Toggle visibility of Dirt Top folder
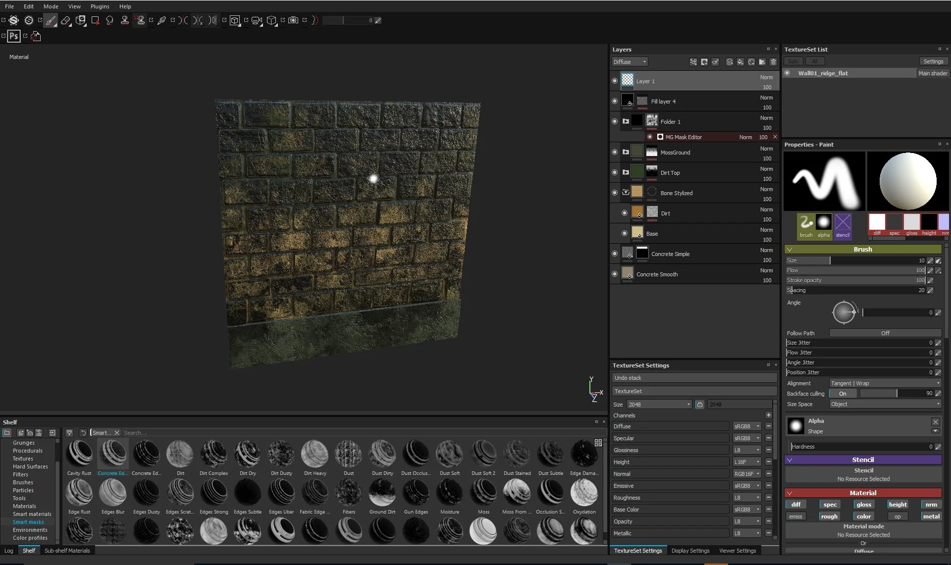951x565 pixels. (615, 172)
